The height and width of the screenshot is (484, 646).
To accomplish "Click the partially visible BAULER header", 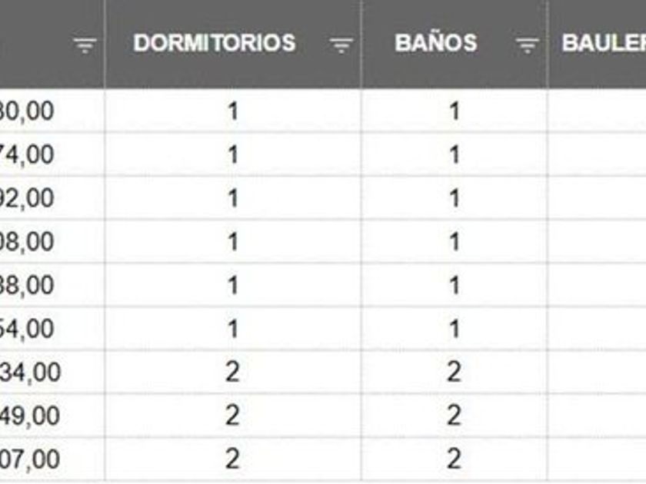I will click(x=604, y=43).
